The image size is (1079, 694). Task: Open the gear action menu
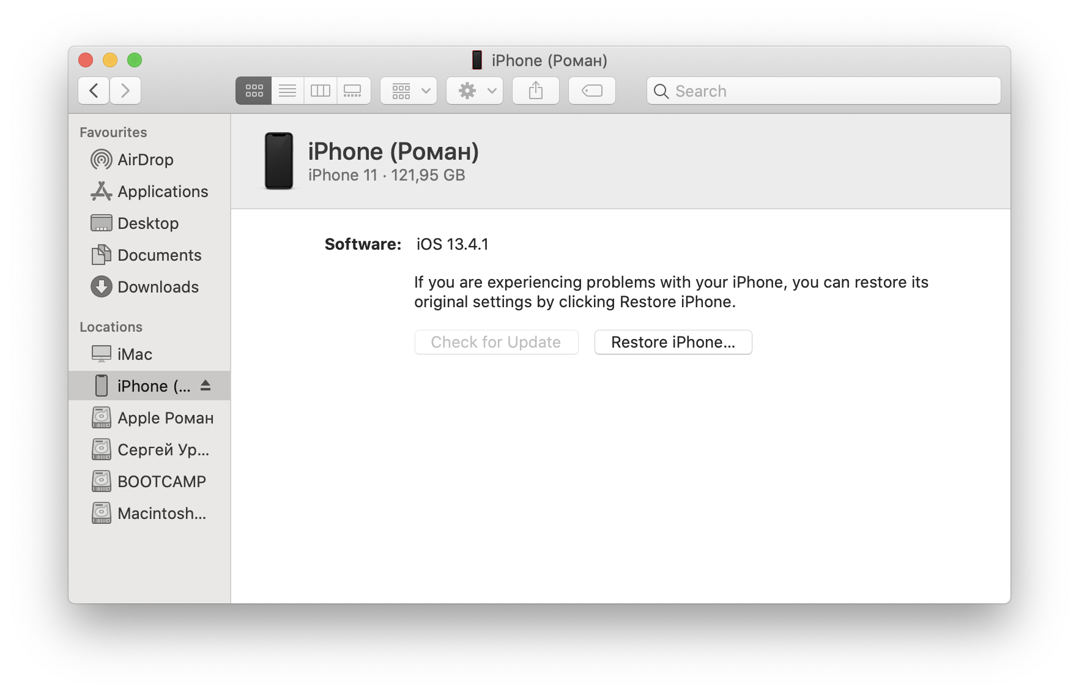coord(475,91)
